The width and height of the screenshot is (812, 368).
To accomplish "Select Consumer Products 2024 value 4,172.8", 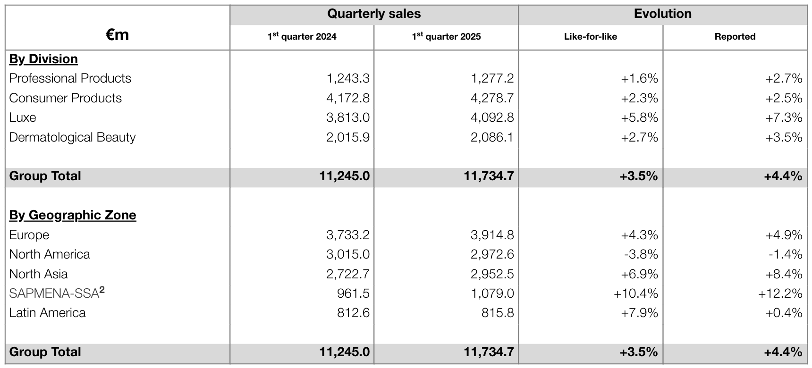I will point(348,98).
